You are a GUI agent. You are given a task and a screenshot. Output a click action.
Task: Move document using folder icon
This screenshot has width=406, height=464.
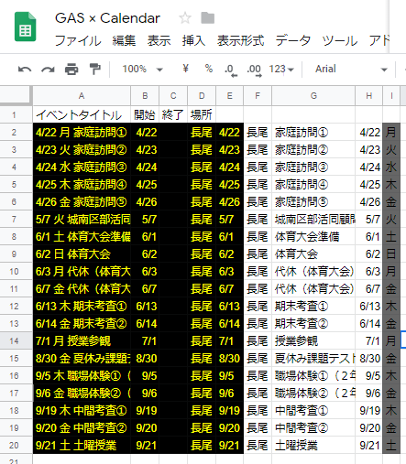coord(207,18)
